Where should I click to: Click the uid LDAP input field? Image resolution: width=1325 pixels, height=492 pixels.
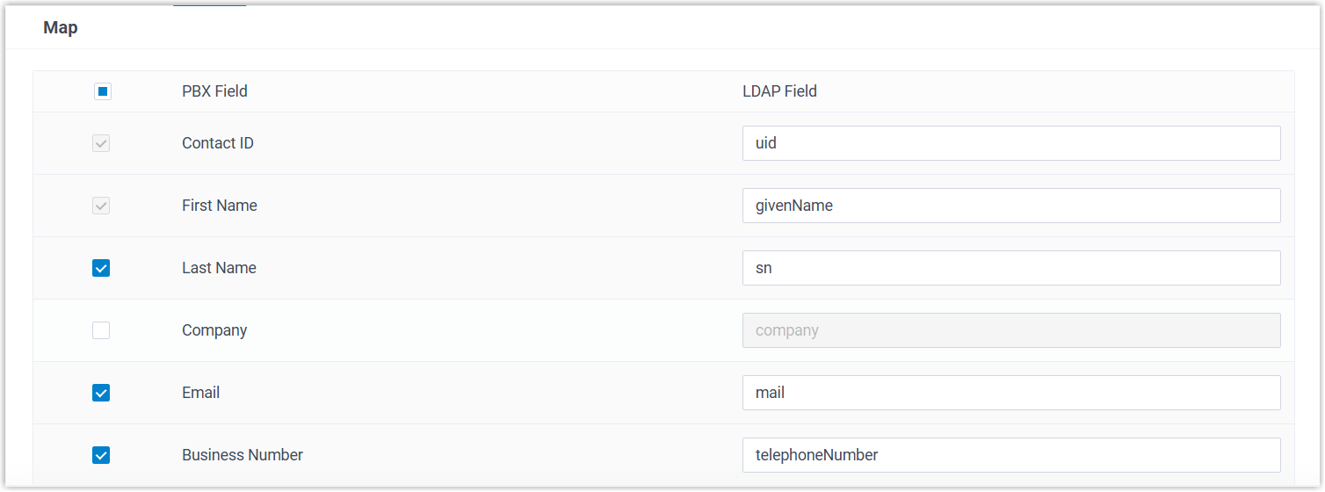click(1010, 143)
